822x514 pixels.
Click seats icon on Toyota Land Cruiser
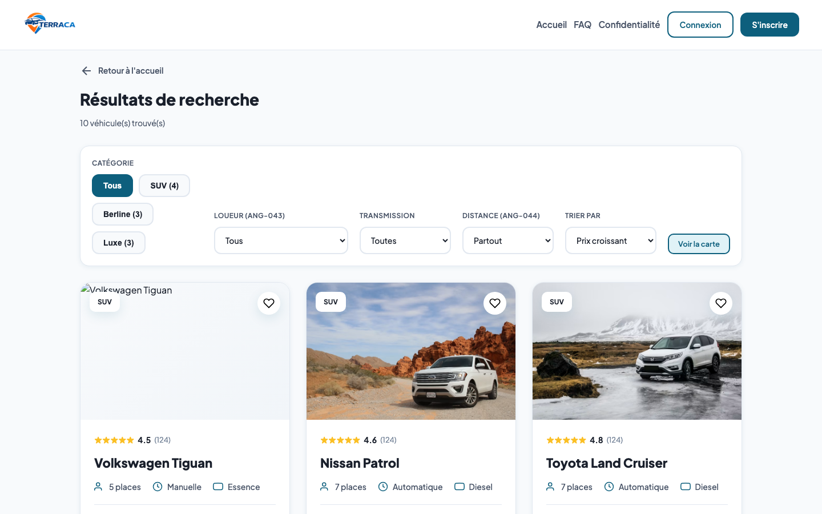[550, 487]
